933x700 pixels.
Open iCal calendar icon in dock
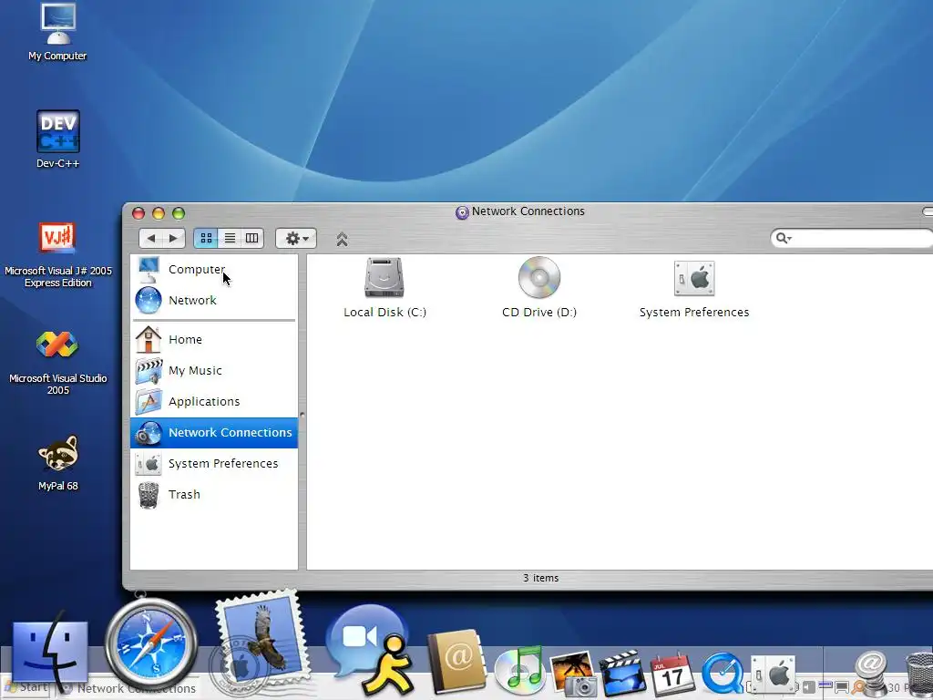(673, 674)
